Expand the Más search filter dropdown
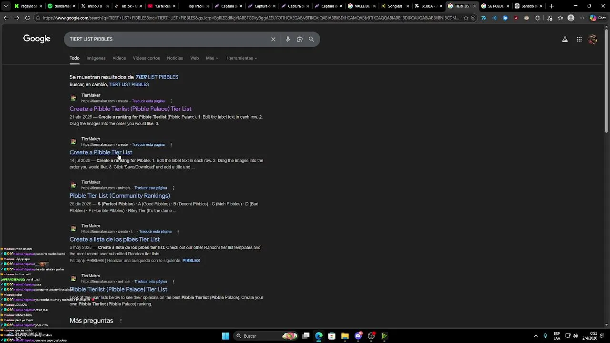Image resolution: width=610 pixels, height=343 pixels. click(x=212, y=58)
